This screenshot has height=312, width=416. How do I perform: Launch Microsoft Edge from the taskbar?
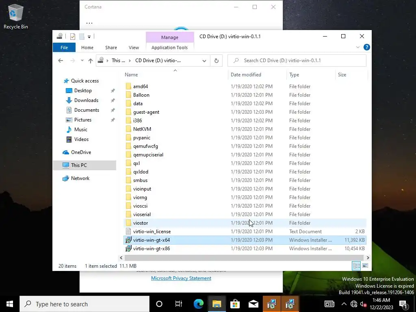click(198, 304)
